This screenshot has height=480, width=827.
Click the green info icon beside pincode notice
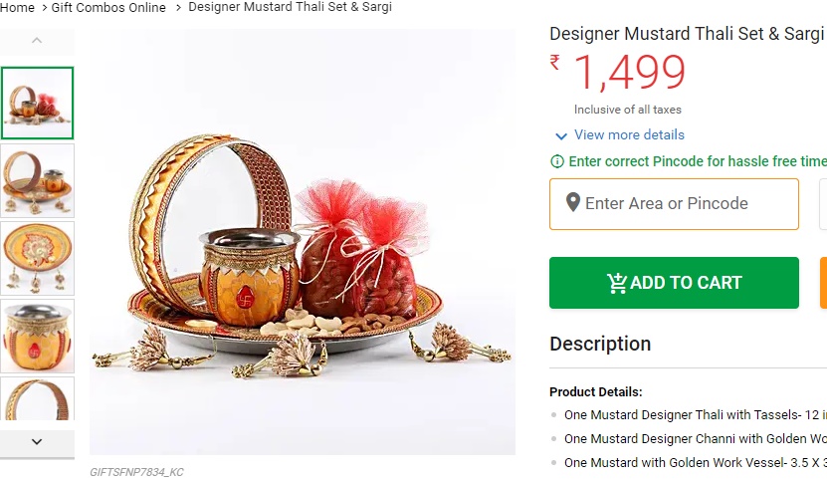click(557, 161)
